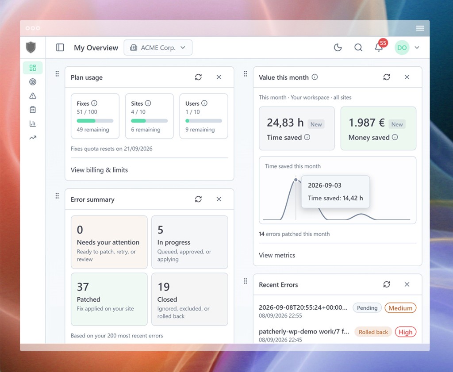Open the warning triangle sidebar icon
The width and height of the screenshot is (453, 372).
pos(33,96)
